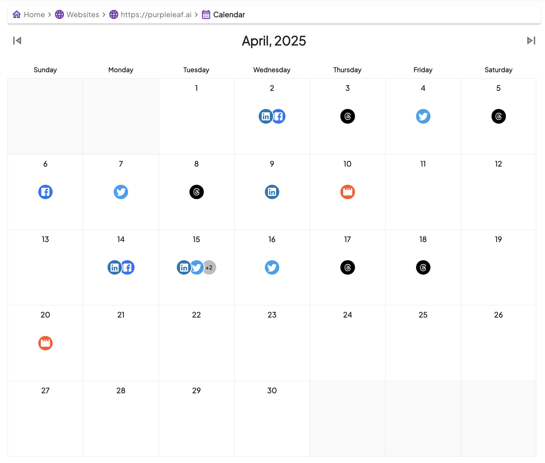Click the LinkedIn icon on April 2
The height and width of the screenshot is (463, 545).
coord(265,116)
